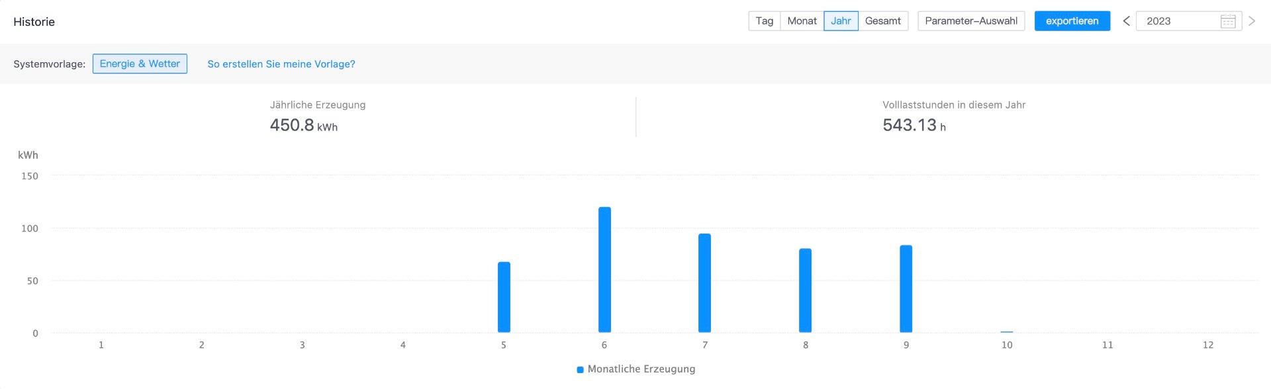The width and height of the screenshot is (1271, 389).
Task: Open the Parameter-Auswahl selector
Action: pos(971,21)
